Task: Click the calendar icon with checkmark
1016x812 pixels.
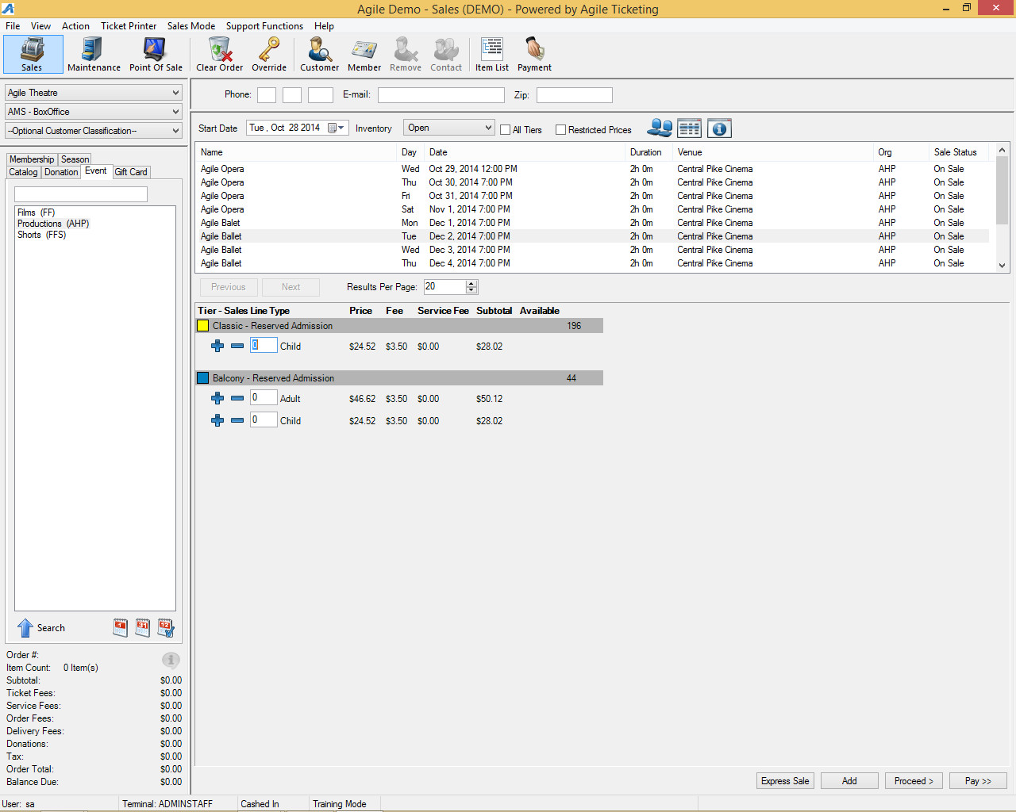Action: click(x=166, y=628)
